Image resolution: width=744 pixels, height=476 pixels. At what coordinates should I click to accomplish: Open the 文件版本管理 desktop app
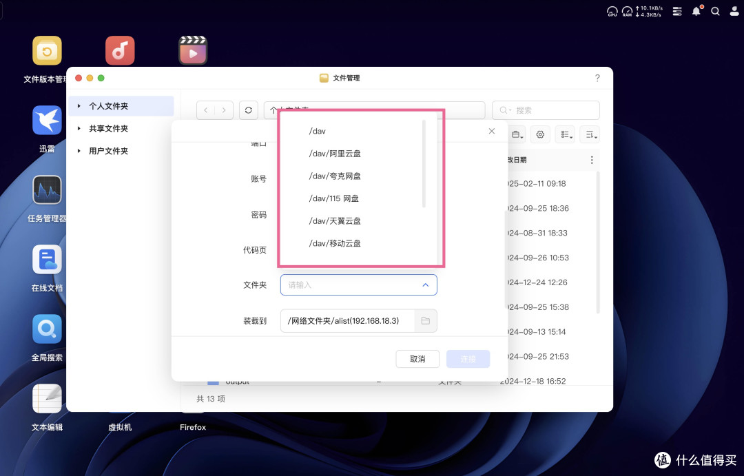(x=47, y=51)
